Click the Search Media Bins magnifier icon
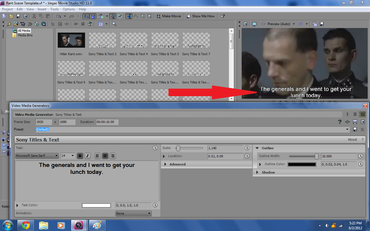 114,24
